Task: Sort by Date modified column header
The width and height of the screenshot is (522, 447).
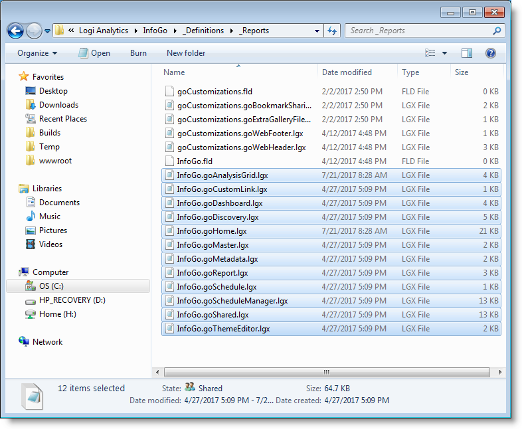Action: [x=347, y=72]
